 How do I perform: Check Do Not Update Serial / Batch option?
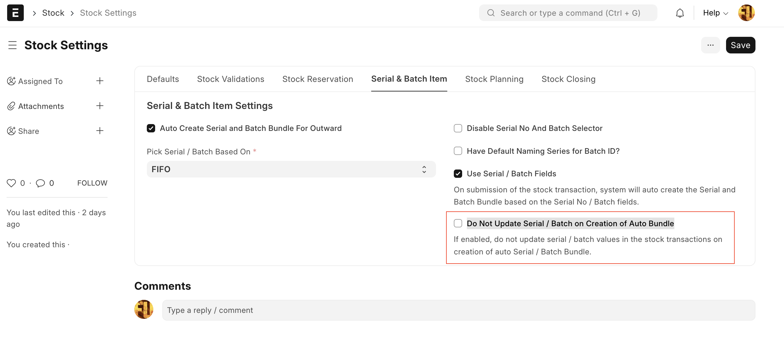pos(458,223)
